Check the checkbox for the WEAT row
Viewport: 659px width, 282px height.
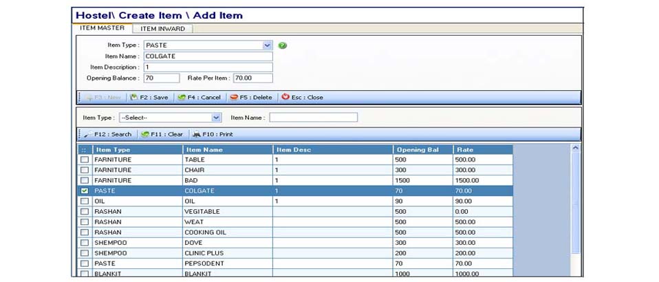85,222
